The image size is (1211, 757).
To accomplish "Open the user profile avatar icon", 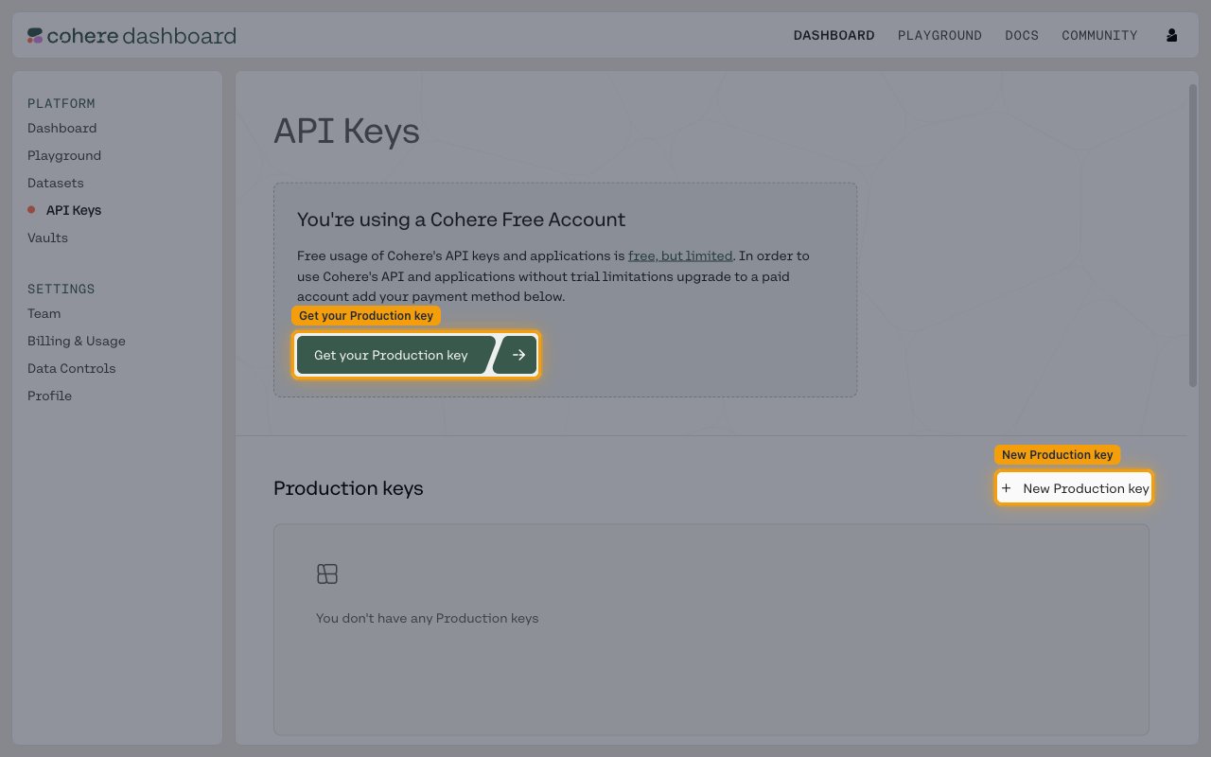I will coord(1171,35).
